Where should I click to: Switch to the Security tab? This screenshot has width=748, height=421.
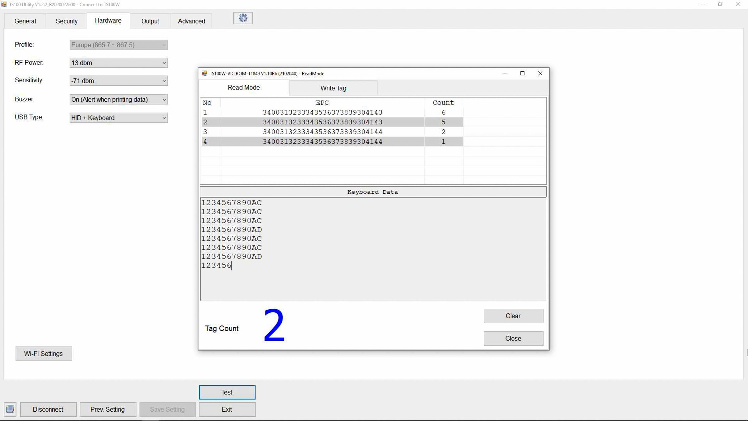pos(66,21)
